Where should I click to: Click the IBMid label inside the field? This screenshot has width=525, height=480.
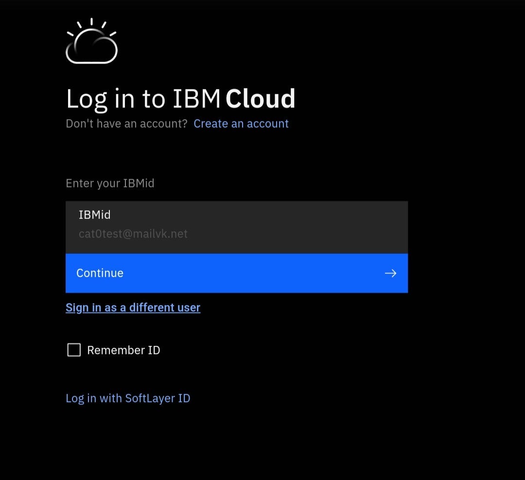pyautogui.click(x=95, y=215)
